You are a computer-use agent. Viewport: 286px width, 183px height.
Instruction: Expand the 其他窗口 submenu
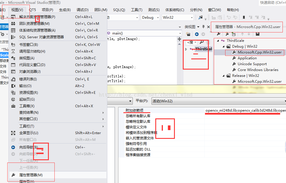tap(103, 119)
